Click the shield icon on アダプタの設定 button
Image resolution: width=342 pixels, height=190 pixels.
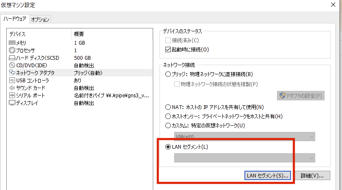(283, 96)
